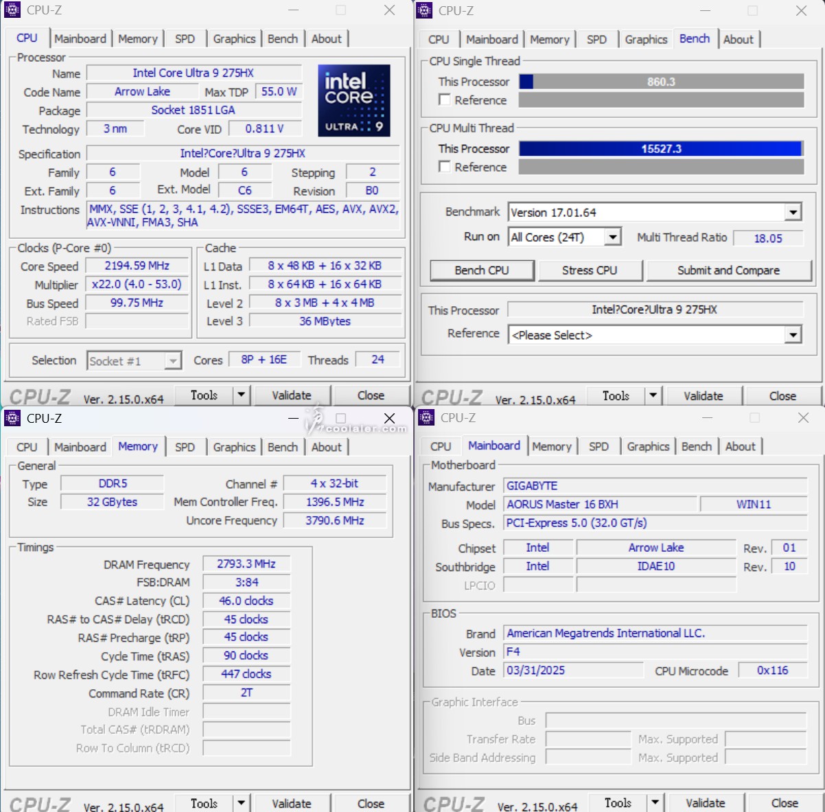Open About tab in the Bench window
825x812 pixels.
point(739,40)
